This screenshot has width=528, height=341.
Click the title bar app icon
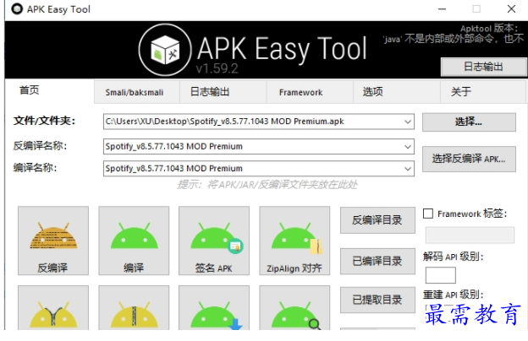[x=17, y=8]
